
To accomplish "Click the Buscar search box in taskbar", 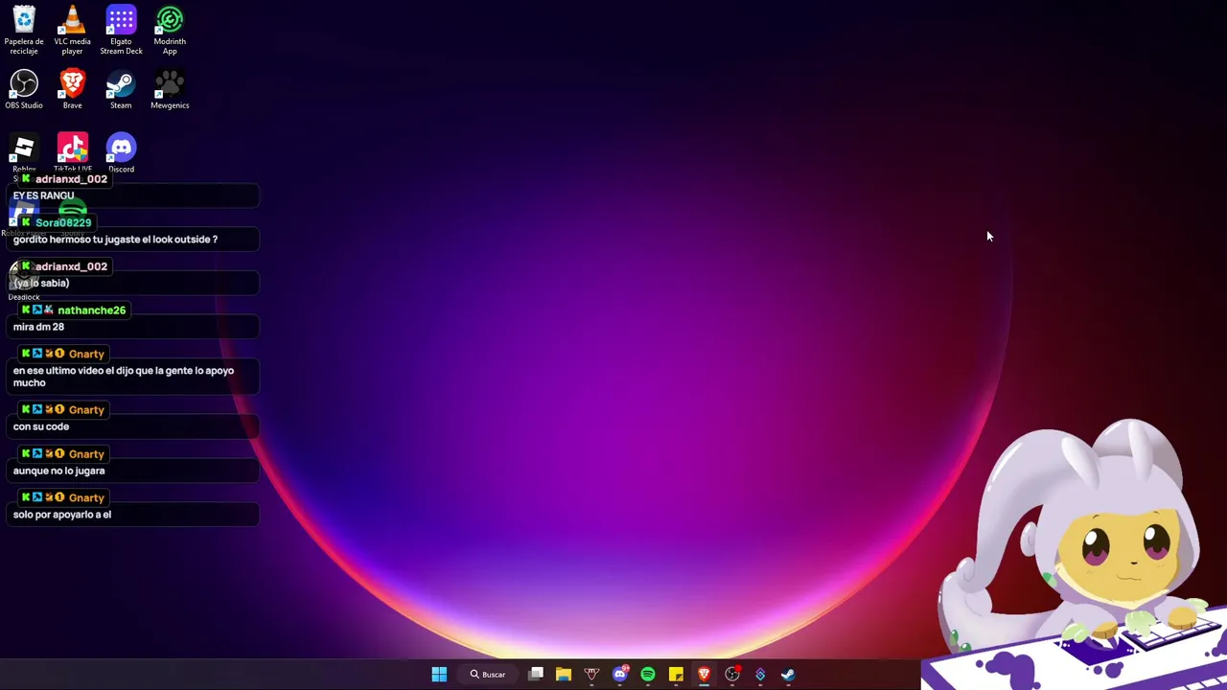I will pos(487,675).
